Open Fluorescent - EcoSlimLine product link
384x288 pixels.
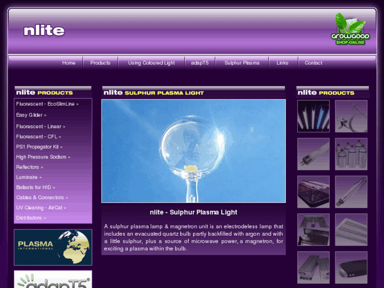click(47, 104)
